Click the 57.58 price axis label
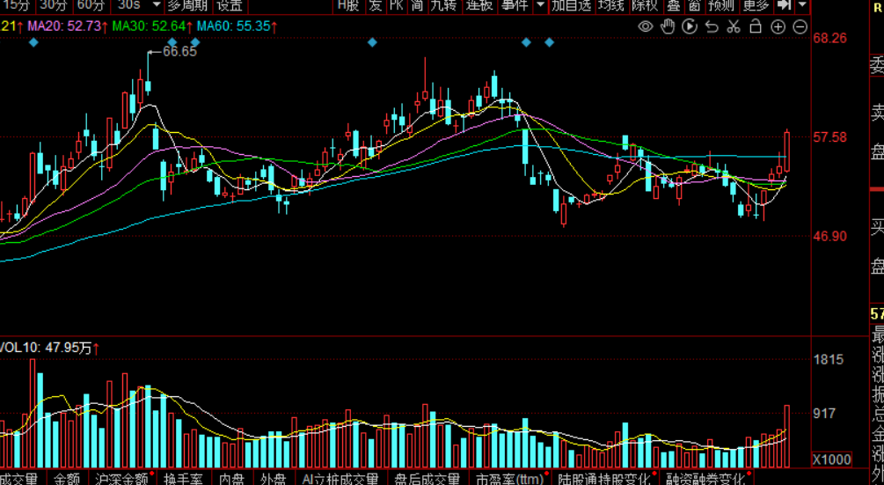884x485 pixels. pos(829,137)
